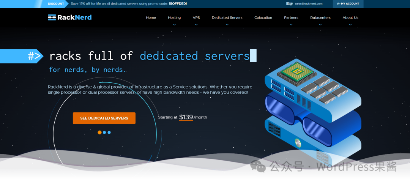Open the Dedicated Servers dropdown

pyautogui.click(x=227, y=18)
